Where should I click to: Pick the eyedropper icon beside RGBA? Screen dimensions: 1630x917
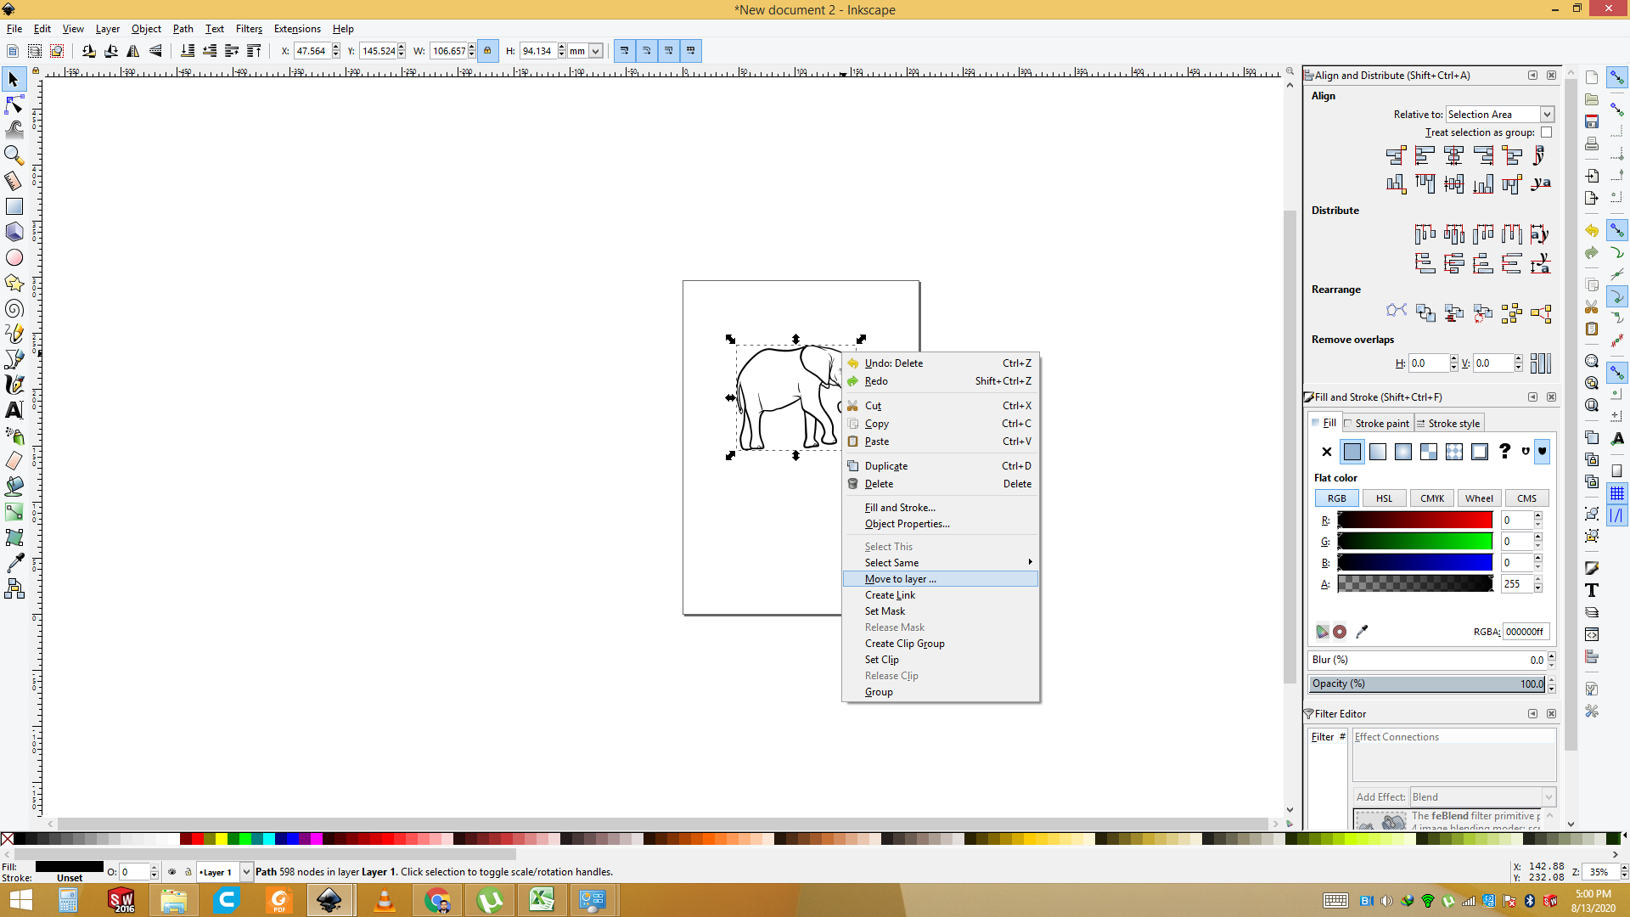click(1362, 632)
